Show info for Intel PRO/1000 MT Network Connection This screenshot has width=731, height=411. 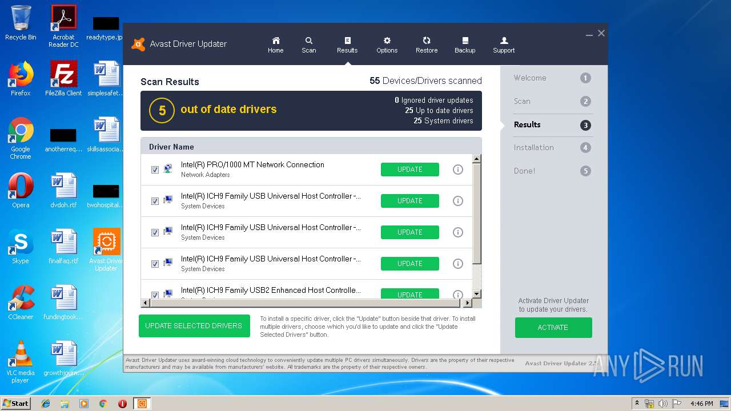click(x=457, y=170)
